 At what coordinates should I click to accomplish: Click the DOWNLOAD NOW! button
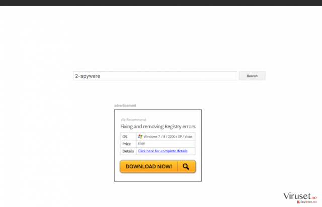pos(157,167)
